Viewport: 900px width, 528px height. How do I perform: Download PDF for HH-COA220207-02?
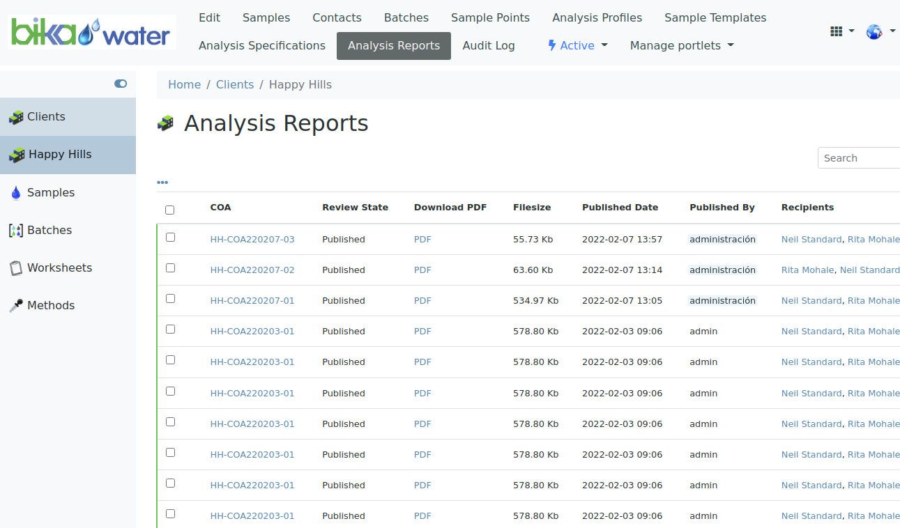tap(422, 270)
